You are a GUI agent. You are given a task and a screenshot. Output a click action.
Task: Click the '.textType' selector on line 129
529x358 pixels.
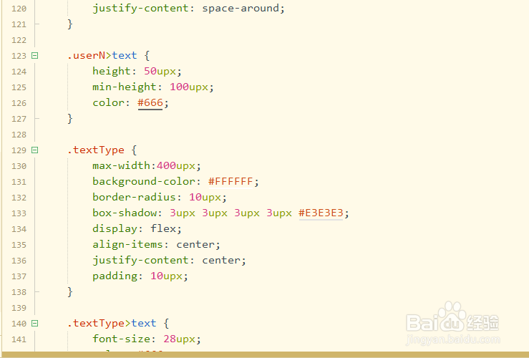[x=96, y=150]
